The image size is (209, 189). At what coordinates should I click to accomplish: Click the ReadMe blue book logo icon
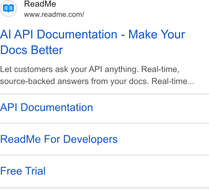(x=8, y=8)
